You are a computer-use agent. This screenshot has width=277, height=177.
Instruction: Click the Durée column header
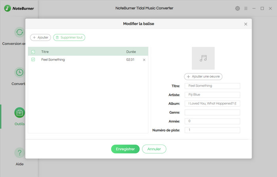[131, 52]
